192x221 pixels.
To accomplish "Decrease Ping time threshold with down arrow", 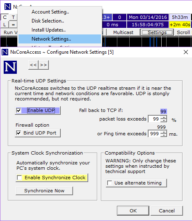I will (x=164, y=135).
